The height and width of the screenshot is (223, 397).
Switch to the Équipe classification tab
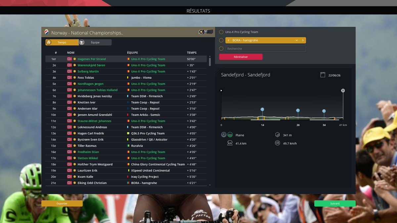click(95, 42)
